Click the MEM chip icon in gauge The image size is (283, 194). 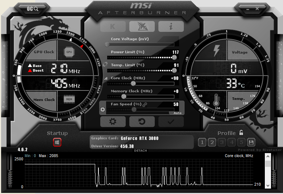[69, 99]
